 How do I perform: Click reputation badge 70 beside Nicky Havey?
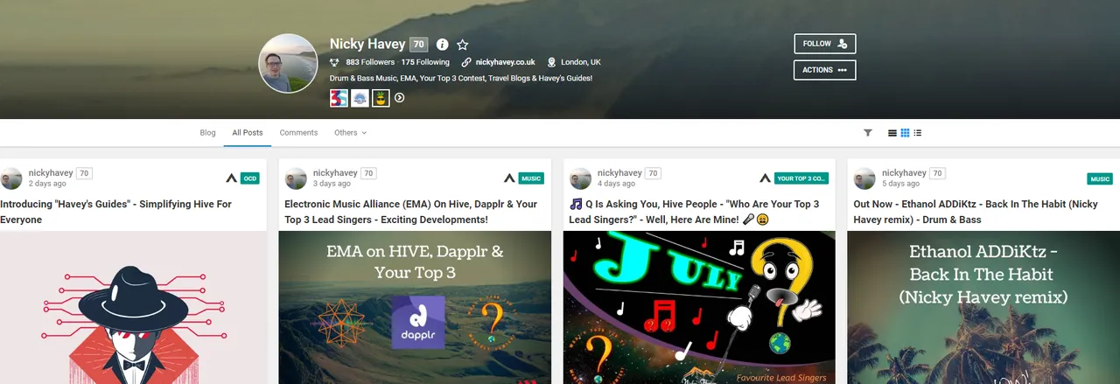[x=419, y=45]
